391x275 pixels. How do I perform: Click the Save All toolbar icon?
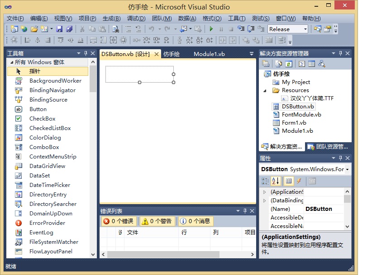pos(69,29)
